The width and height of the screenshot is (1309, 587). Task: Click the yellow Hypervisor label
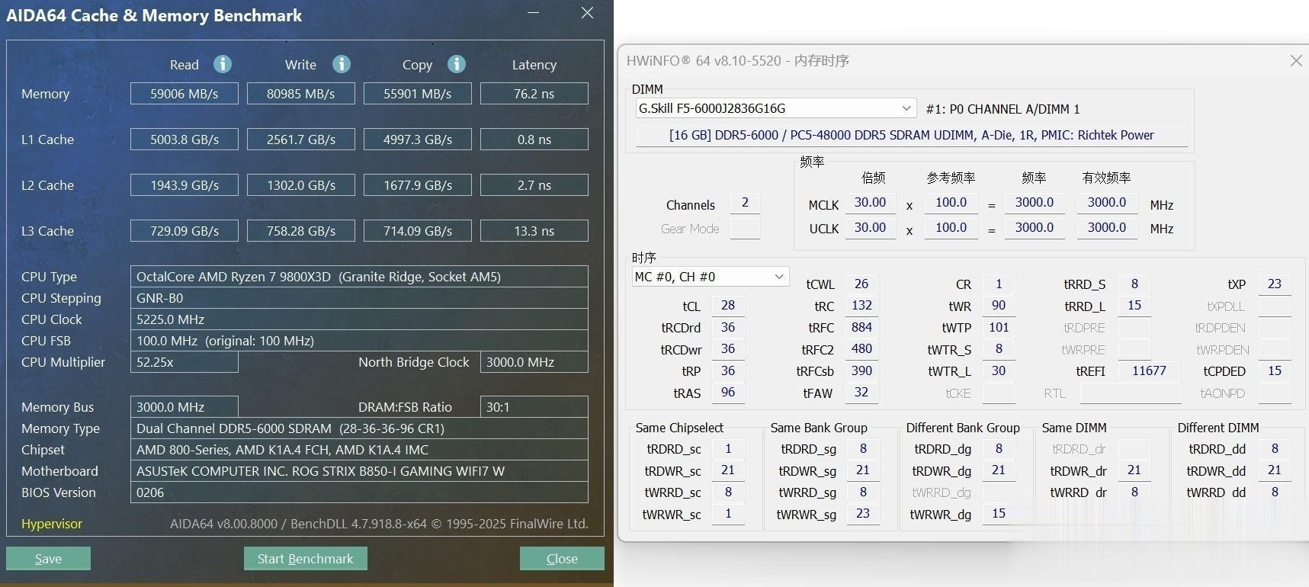click(52, 524)
